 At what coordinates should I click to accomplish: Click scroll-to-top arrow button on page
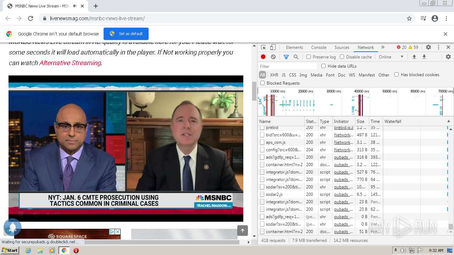point(243,231)
